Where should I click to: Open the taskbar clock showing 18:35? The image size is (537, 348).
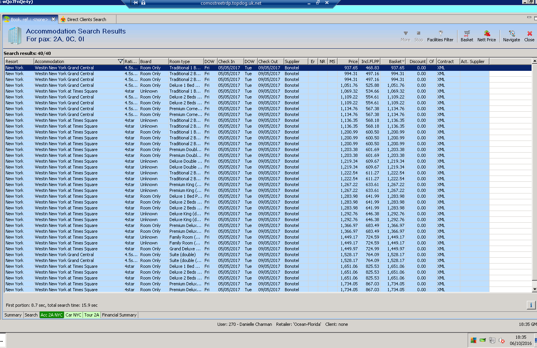click(x=521, y=340)
